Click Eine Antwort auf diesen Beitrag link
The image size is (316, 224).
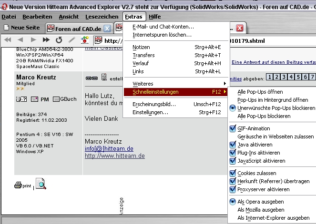pos(274,62)
